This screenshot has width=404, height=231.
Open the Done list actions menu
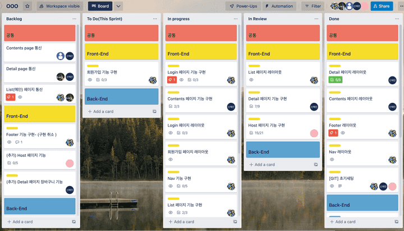[x=397, y=19]
